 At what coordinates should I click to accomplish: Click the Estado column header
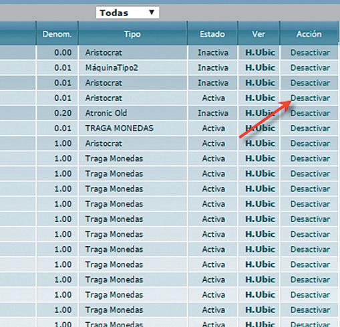point(212,34)
